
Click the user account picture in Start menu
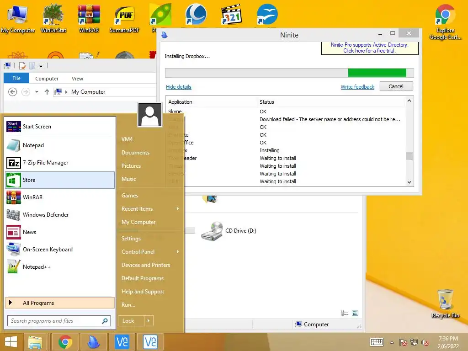pos(150,115)
